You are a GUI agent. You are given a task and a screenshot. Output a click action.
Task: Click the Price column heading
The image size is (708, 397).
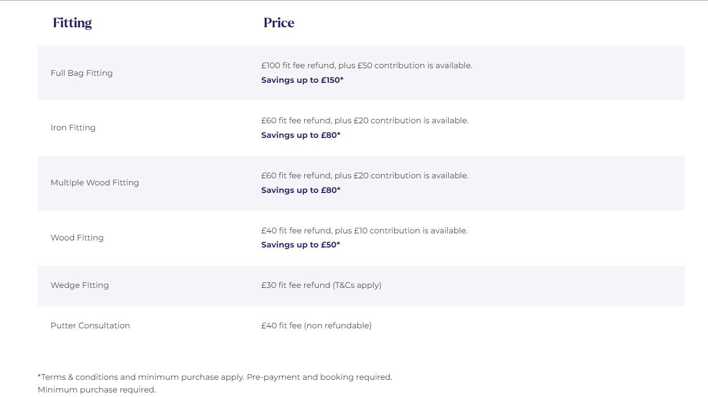point(278,23)
